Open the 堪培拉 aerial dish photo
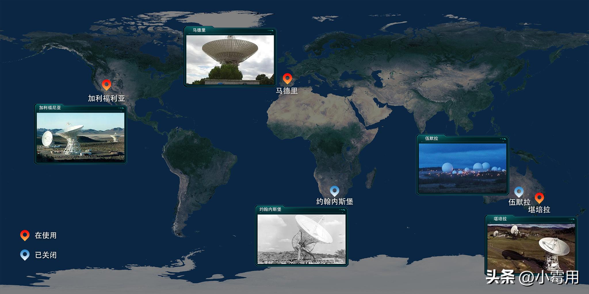589x294 pixels. pyautogui.click(x=531, y=248)
